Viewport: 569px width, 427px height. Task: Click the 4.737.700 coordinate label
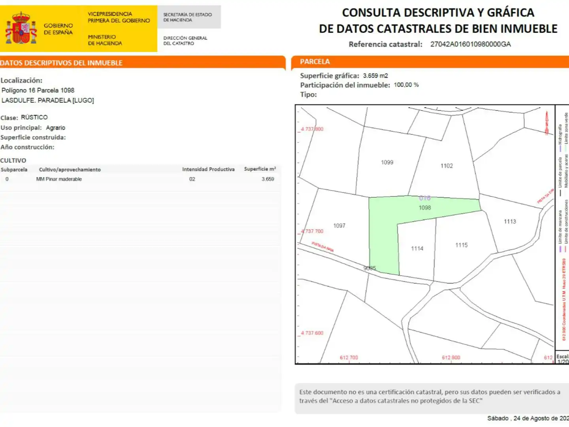pyautogui.click(x=312, y=231)
